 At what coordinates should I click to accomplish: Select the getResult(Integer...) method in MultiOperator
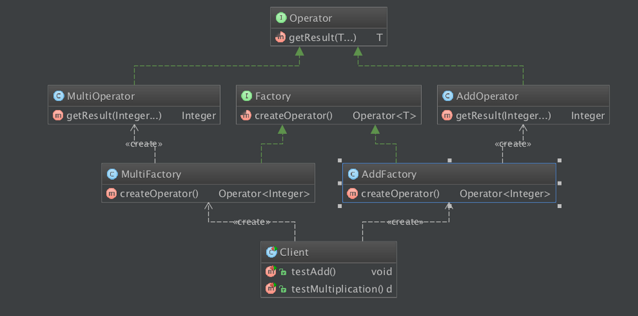click(x=114, y=116)
